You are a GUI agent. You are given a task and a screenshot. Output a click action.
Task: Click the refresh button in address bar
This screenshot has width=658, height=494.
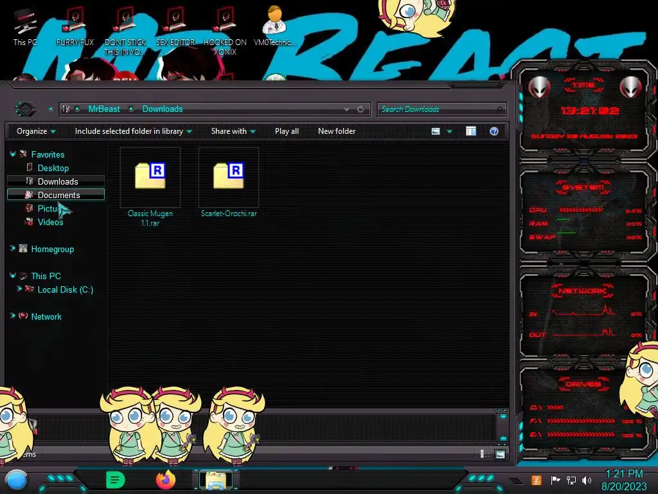coord(360,109)
